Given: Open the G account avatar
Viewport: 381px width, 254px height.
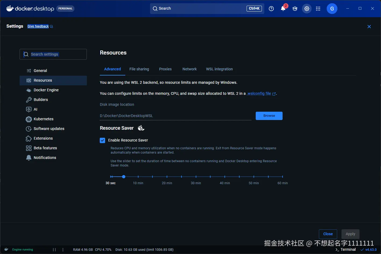Looking at the screenshot, I should (332, 9).
